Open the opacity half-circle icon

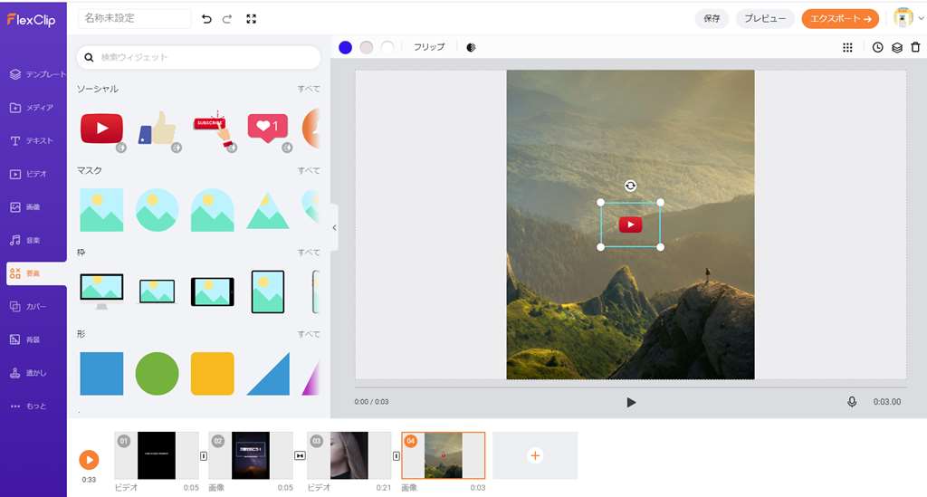point(471,47)
